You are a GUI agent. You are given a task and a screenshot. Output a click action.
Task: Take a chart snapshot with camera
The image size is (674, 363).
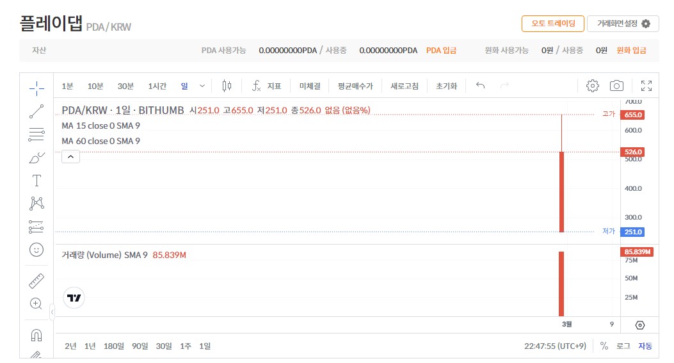(x=616, y=86)
